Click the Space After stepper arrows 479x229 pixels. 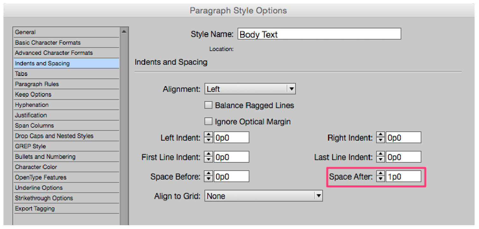click(x=381, y=177)
